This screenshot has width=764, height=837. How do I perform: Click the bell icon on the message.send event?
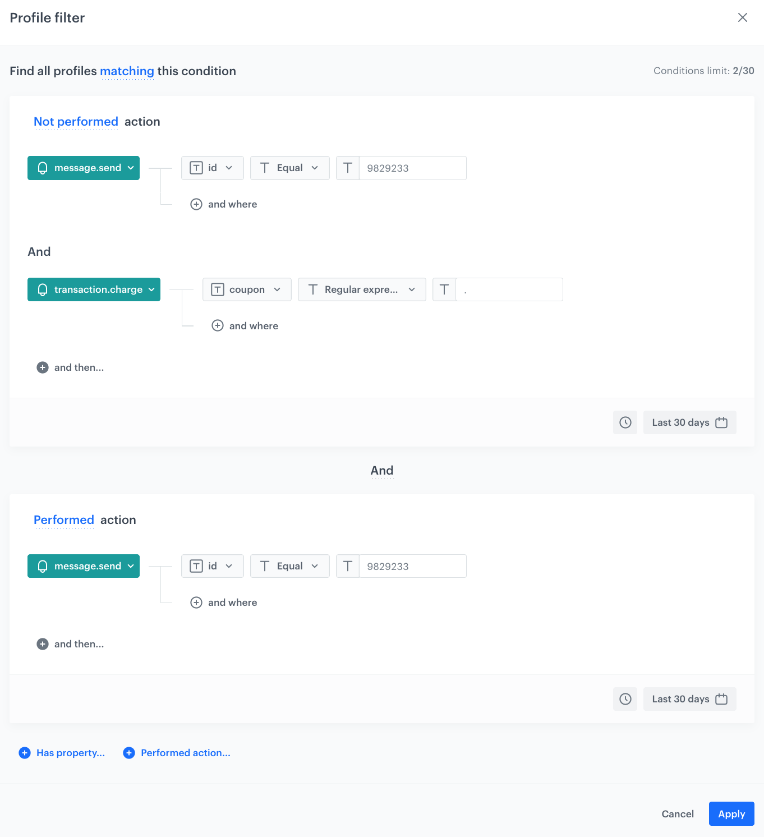pos(43,168)
